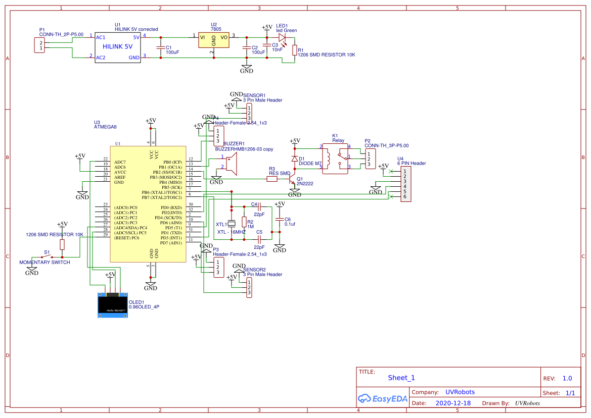Click the 7805 voltage regulator U2
The image size is (591, 418).
coord(213,40)
